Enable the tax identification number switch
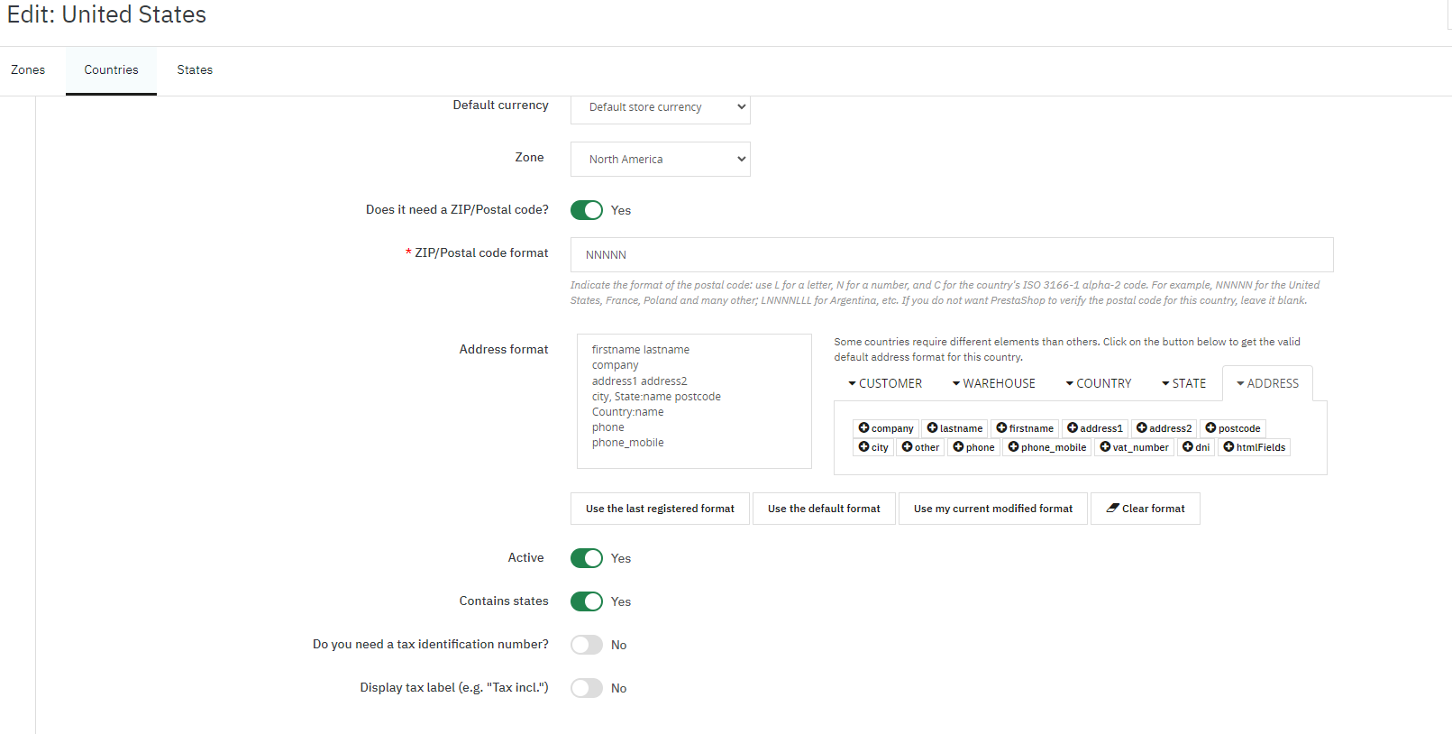The image size is (1452, 734). pyautogui.click(x=587, y=645)
